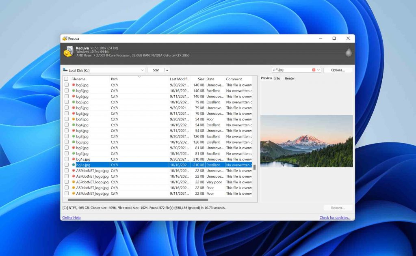
Task: Open the filter field dropdown chevron
Action: (x=318, y=69)
